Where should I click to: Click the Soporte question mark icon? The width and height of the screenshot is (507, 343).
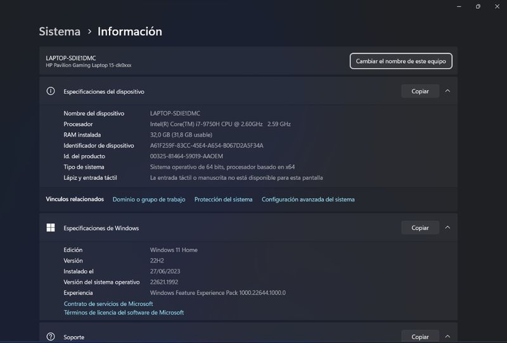(x=51, y=337)
